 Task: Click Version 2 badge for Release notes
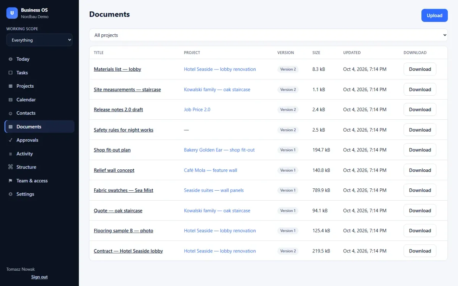tap(288, 109)
